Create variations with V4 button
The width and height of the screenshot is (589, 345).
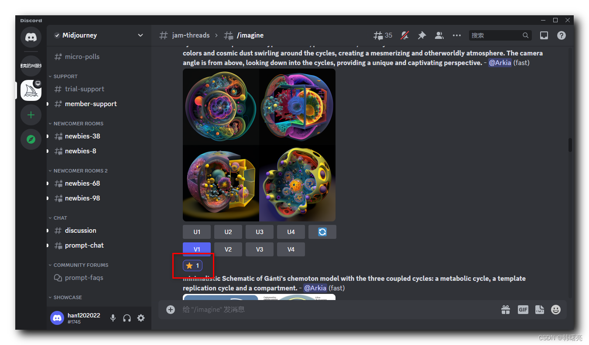tap(291, 249)
